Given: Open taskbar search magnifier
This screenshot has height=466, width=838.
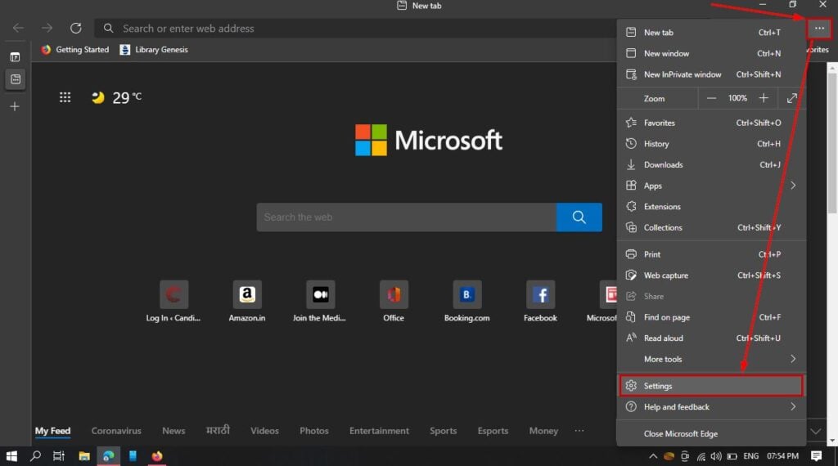Looking at the screenshot, I should [x=35, y=456].
